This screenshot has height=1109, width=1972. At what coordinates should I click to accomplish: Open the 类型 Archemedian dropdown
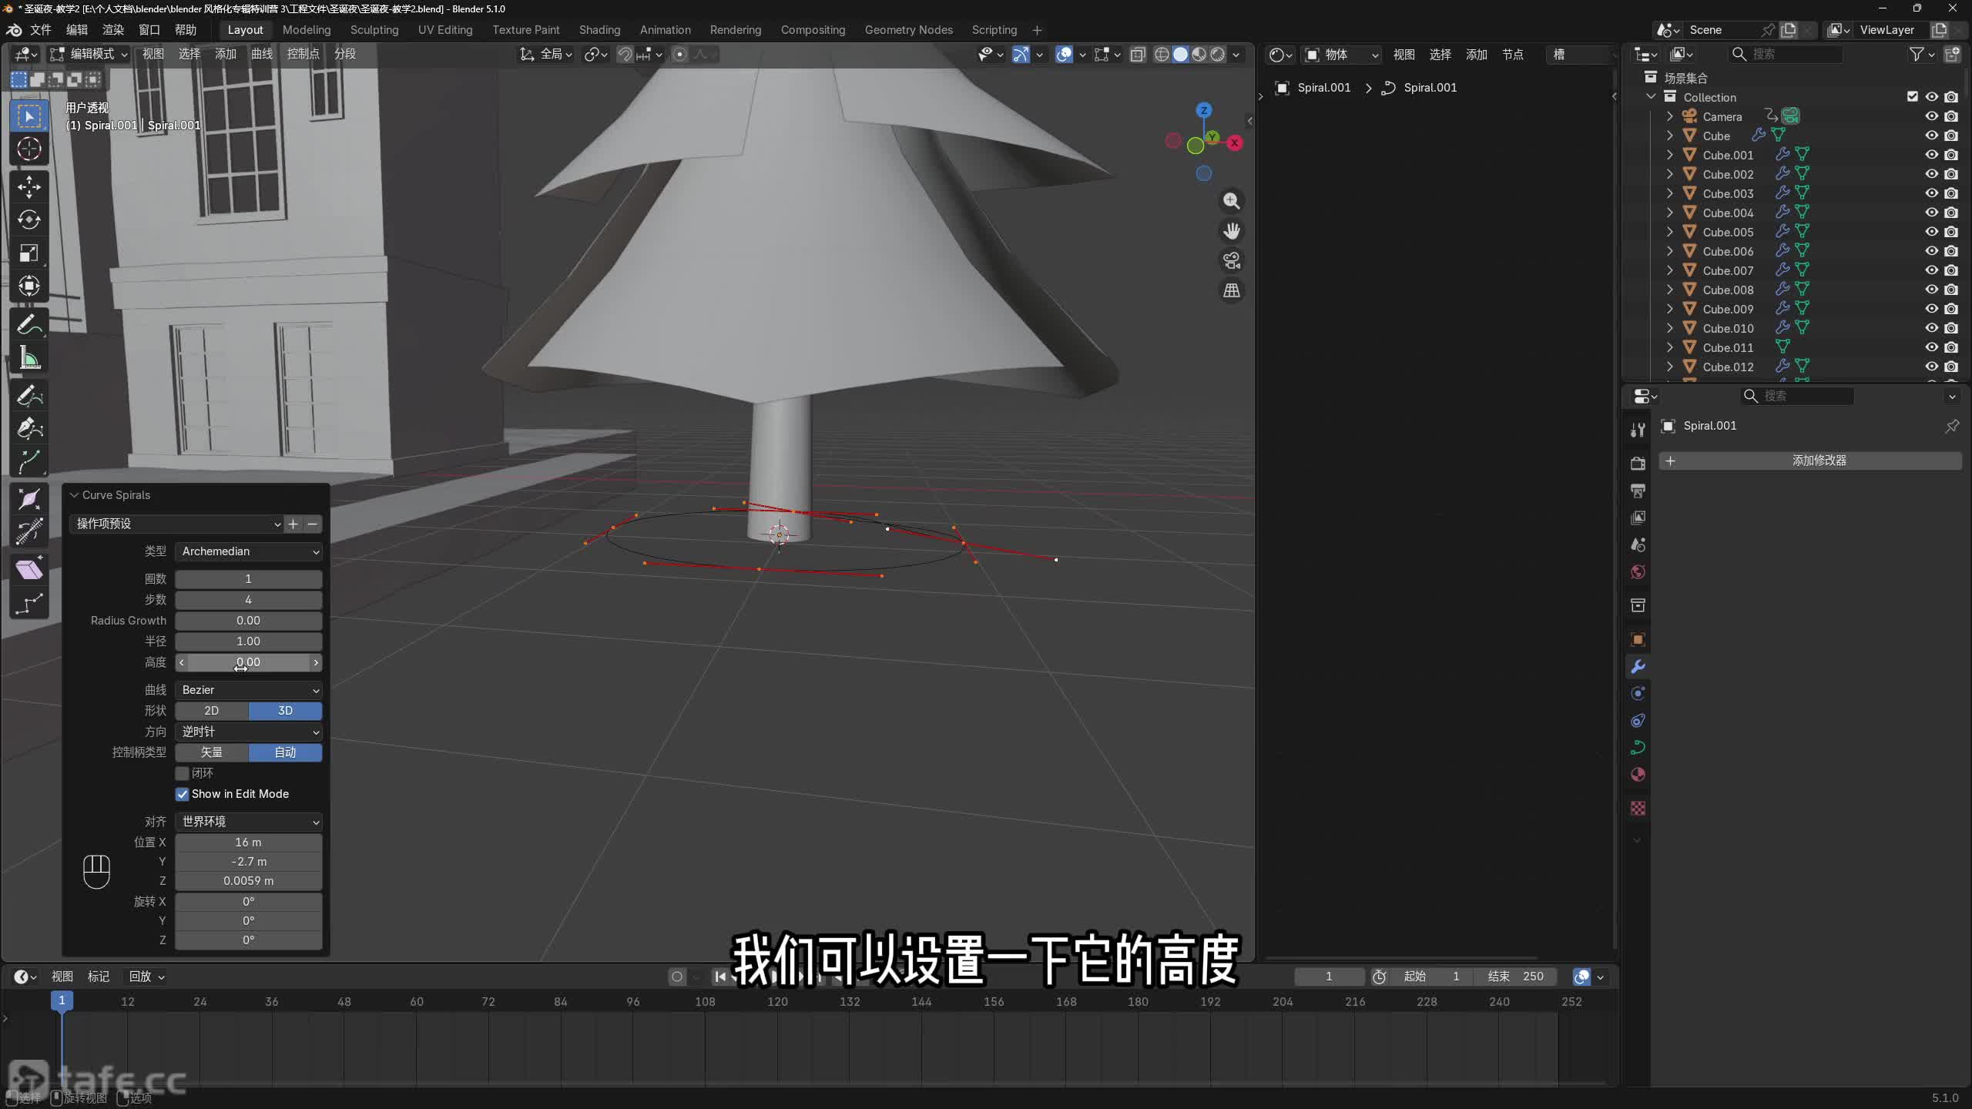click(x=248, y=551)
